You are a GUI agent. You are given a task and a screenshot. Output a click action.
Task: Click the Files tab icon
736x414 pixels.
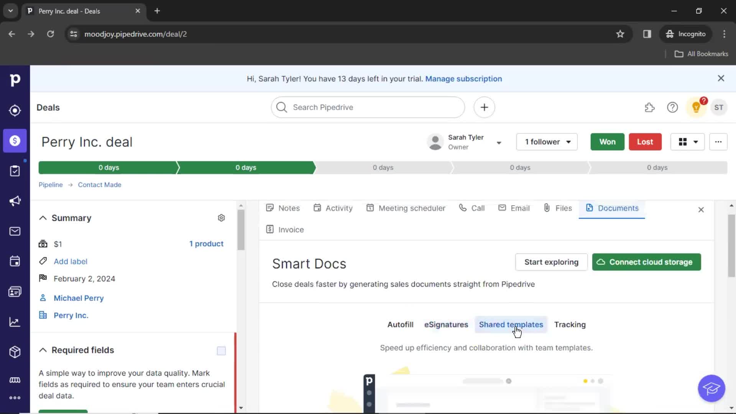pos(547,208)
